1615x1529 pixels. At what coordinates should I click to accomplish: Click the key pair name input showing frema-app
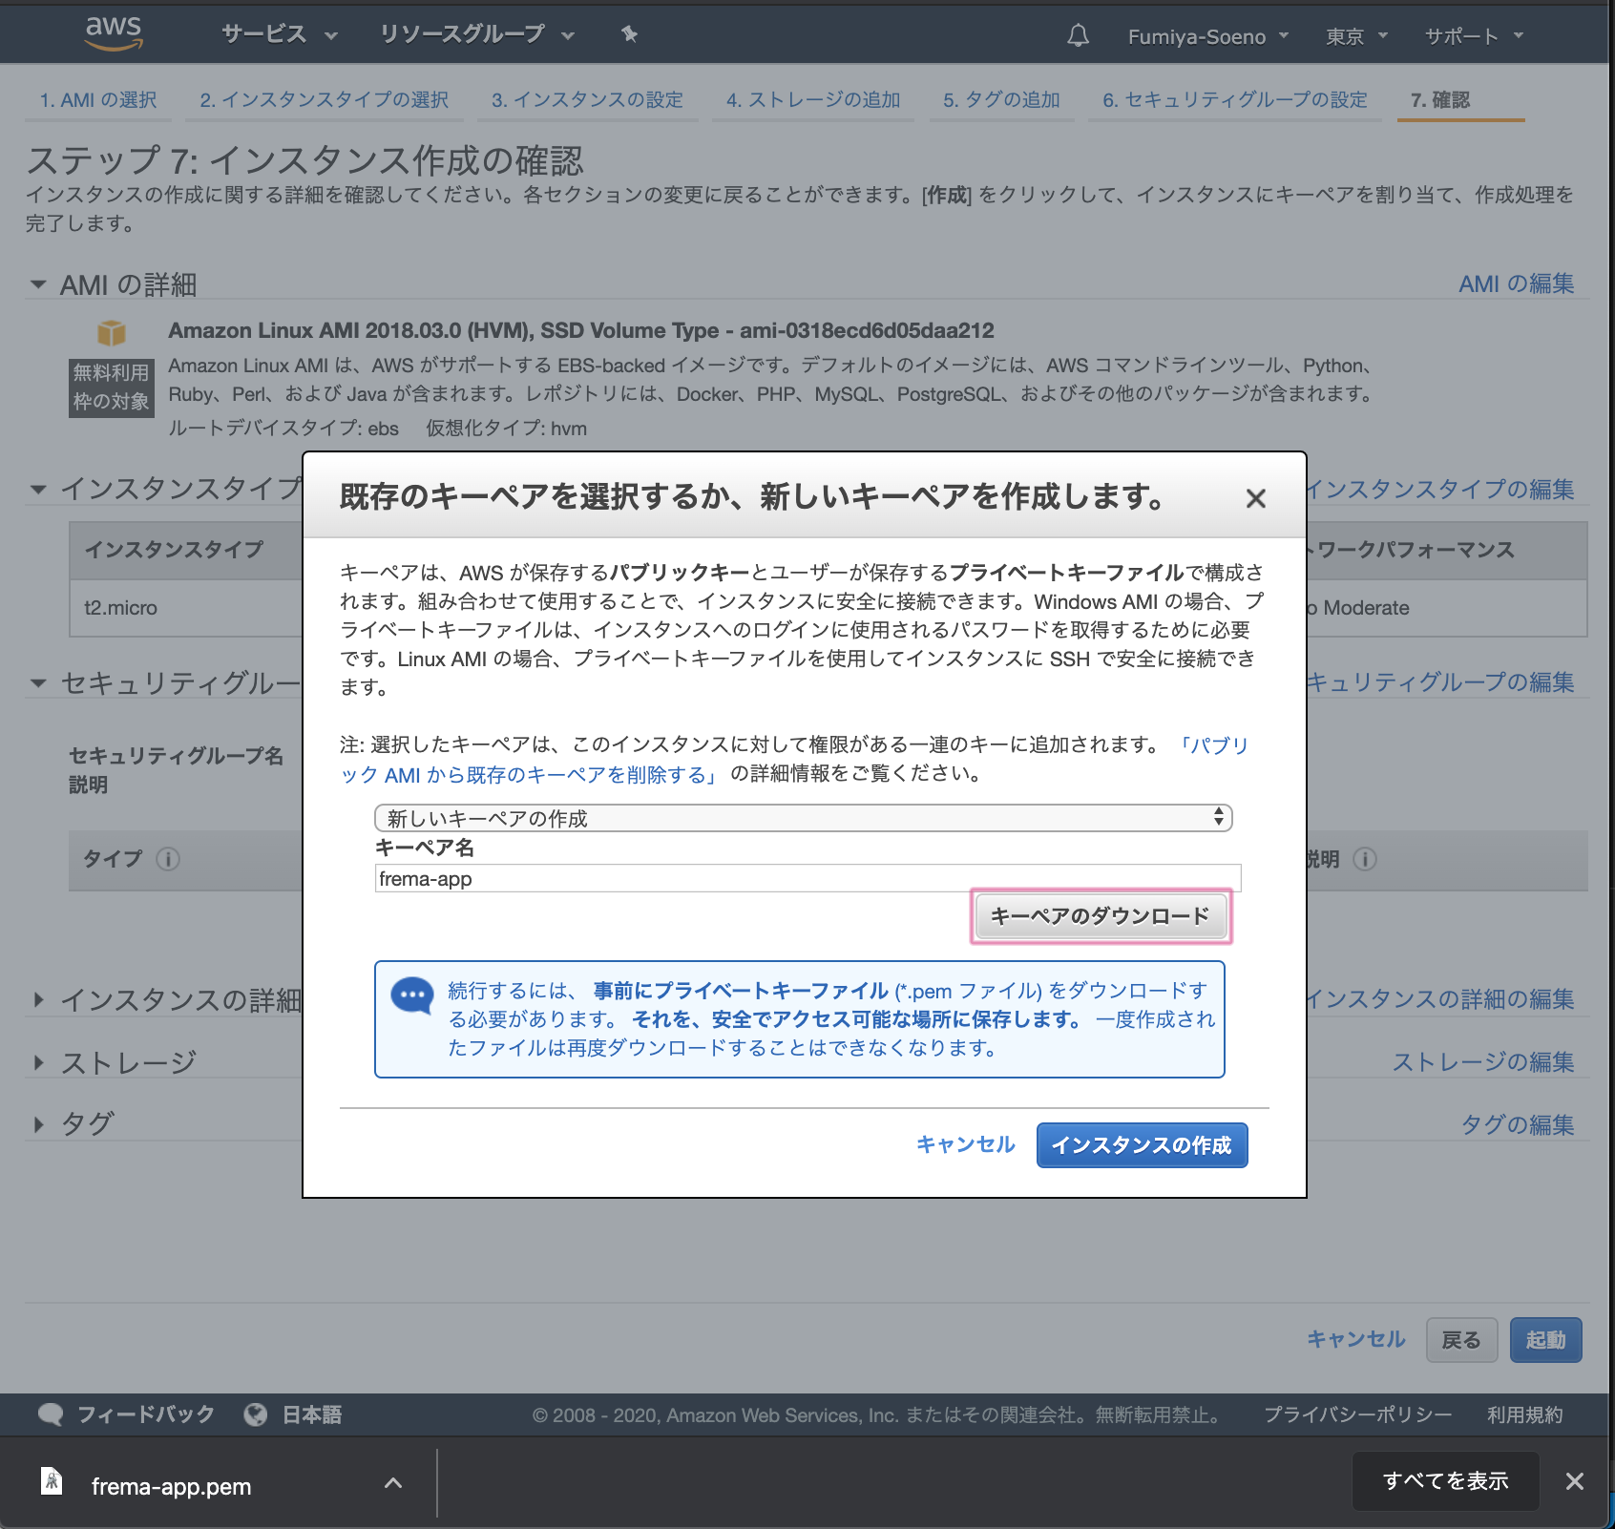807,877
